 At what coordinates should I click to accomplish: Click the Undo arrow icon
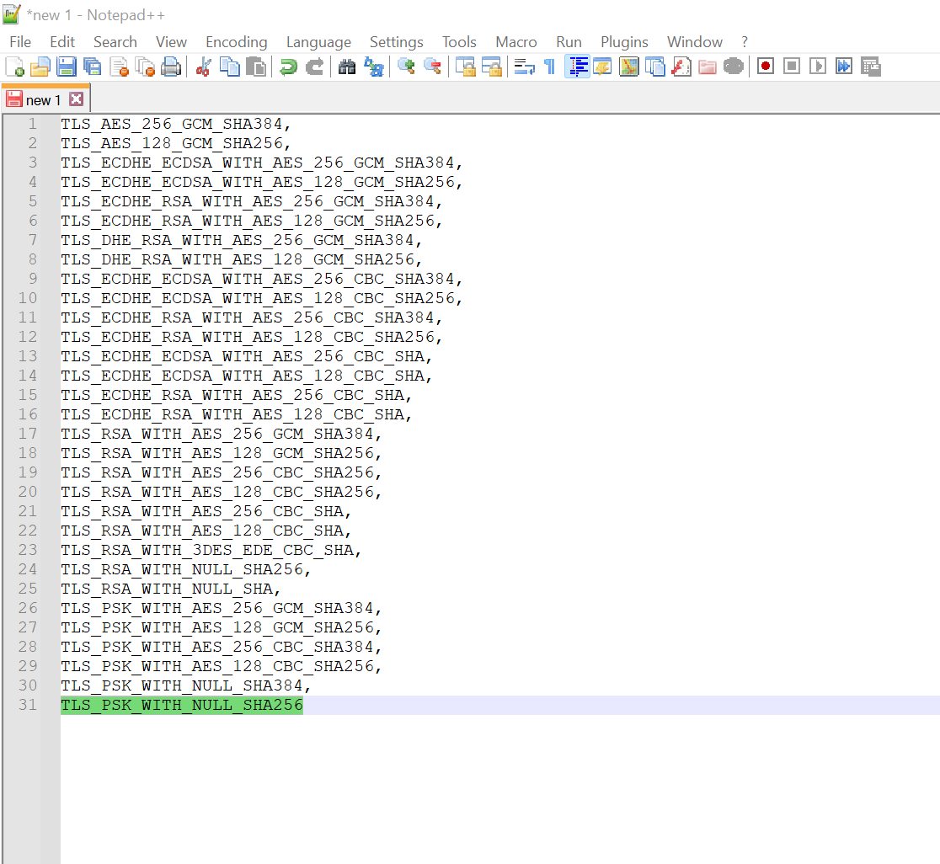(286, 66)
